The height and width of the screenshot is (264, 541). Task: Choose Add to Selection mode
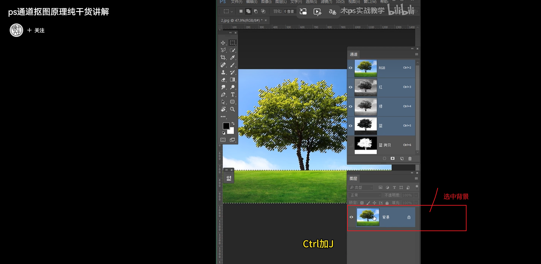point(248,11)
